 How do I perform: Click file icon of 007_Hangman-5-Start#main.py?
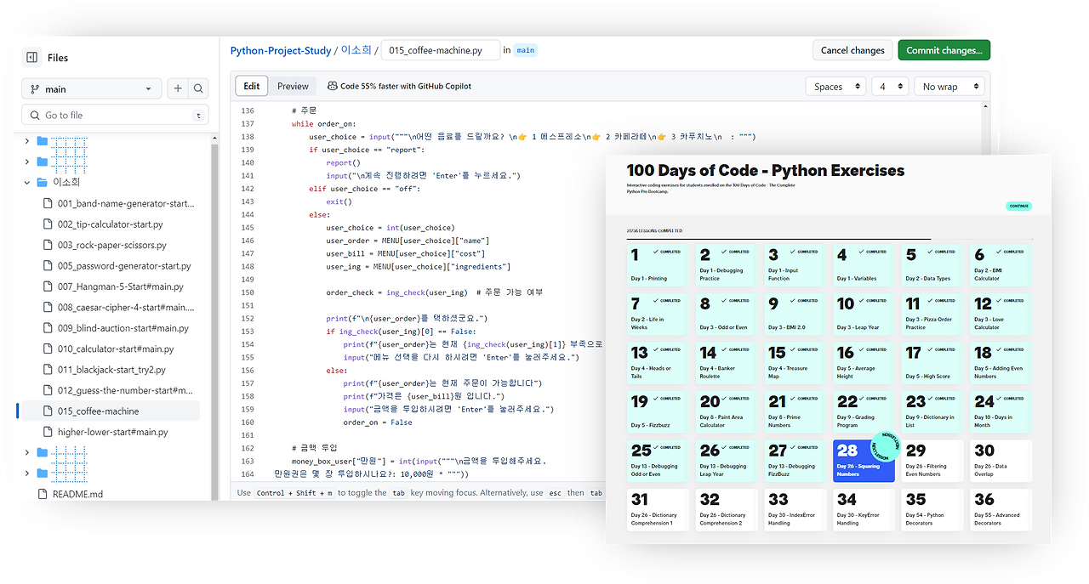(x=48, y=286)
